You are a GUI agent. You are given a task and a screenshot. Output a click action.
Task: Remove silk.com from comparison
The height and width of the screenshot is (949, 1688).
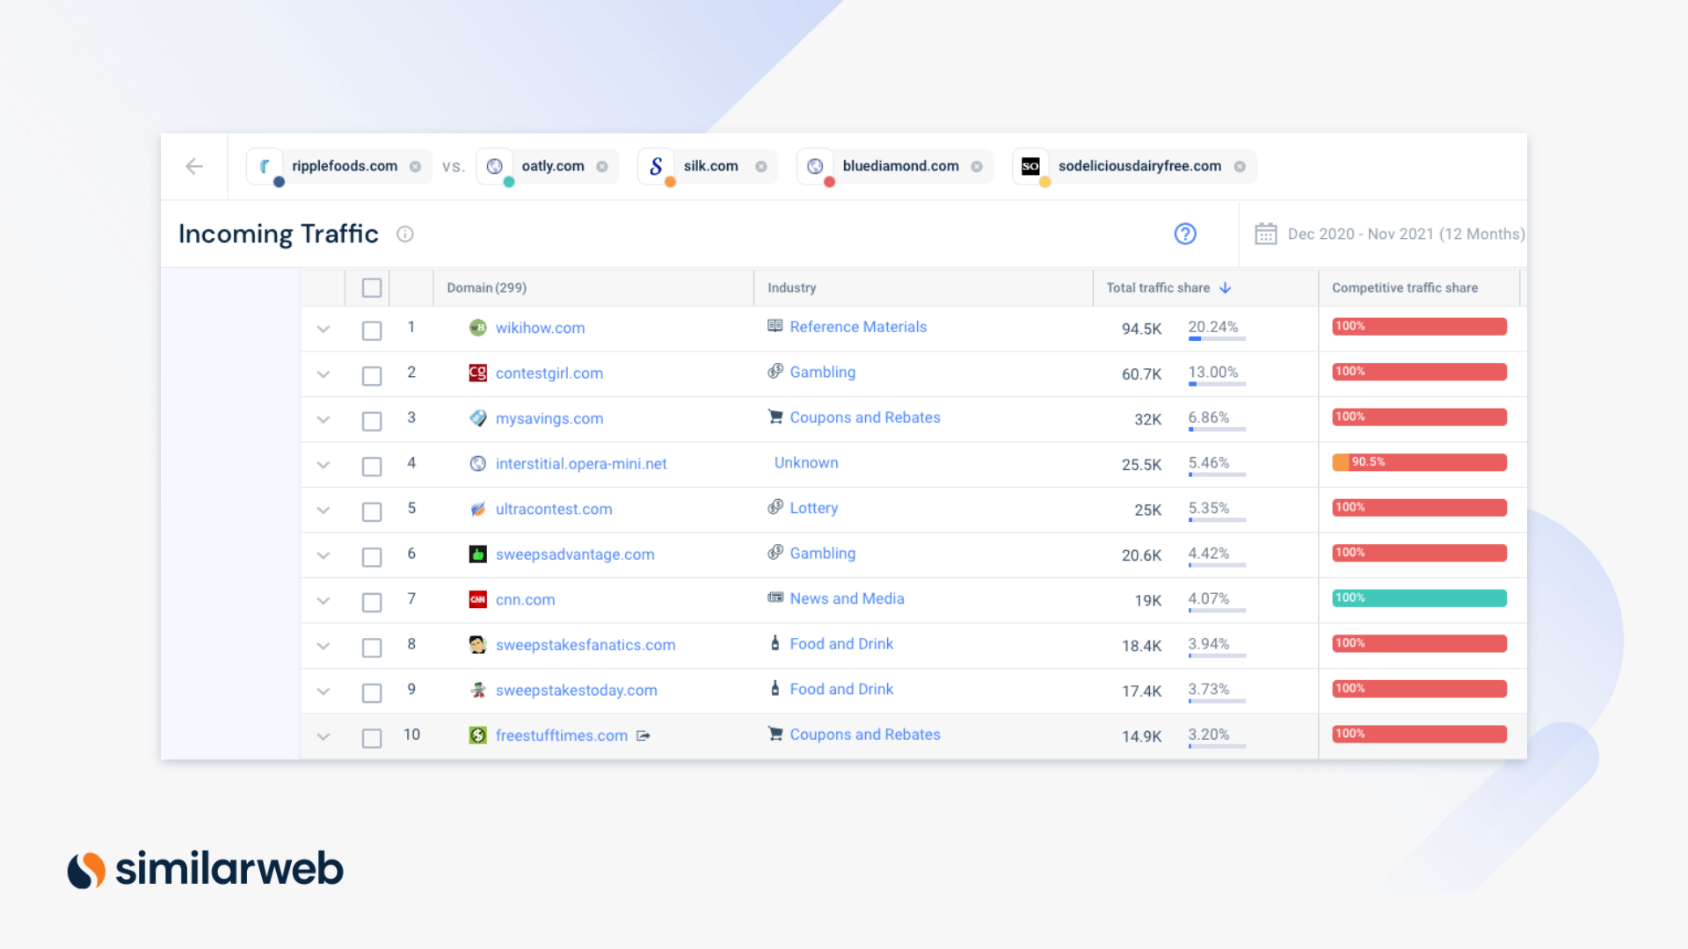pos(761,166)
